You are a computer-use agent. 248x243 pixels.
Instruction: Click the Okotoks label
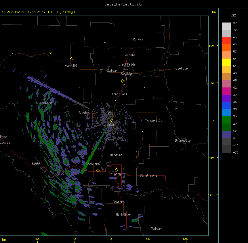click(119, 202)
